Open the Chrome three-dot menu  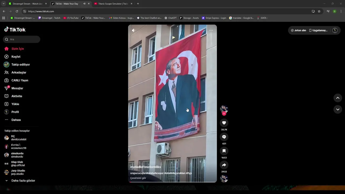[x=341, y=11]
